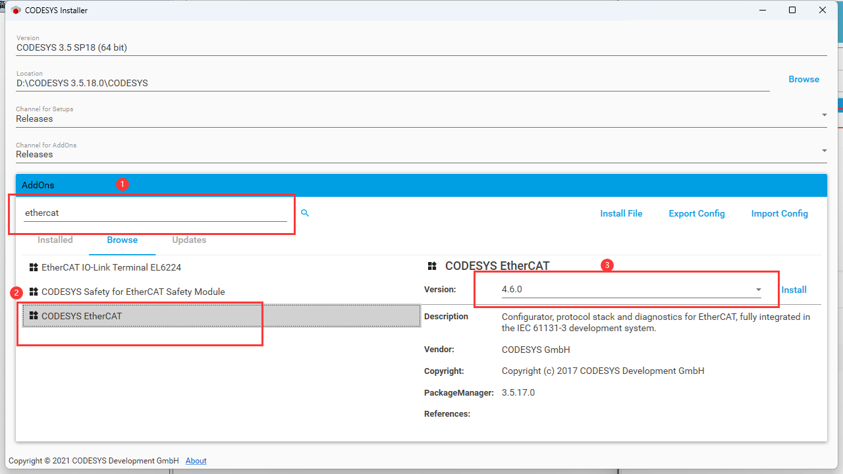Open the Channel for AddOns dropdown
The width and height of the screenshot is (843, 474).
pyautogui.click(x=824, y=151)
